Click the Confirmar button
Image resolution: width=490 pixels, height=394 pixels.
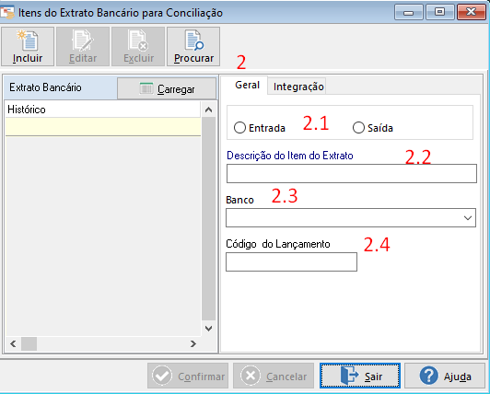188,376
